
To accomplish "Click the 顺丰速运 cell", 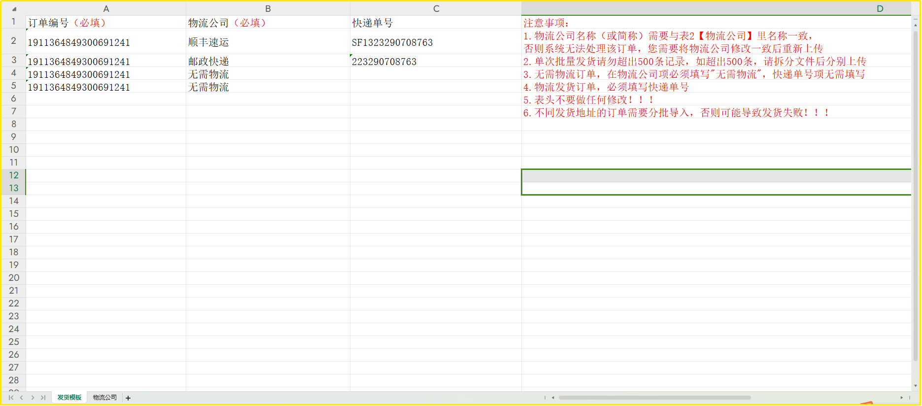I will [208, 42].
